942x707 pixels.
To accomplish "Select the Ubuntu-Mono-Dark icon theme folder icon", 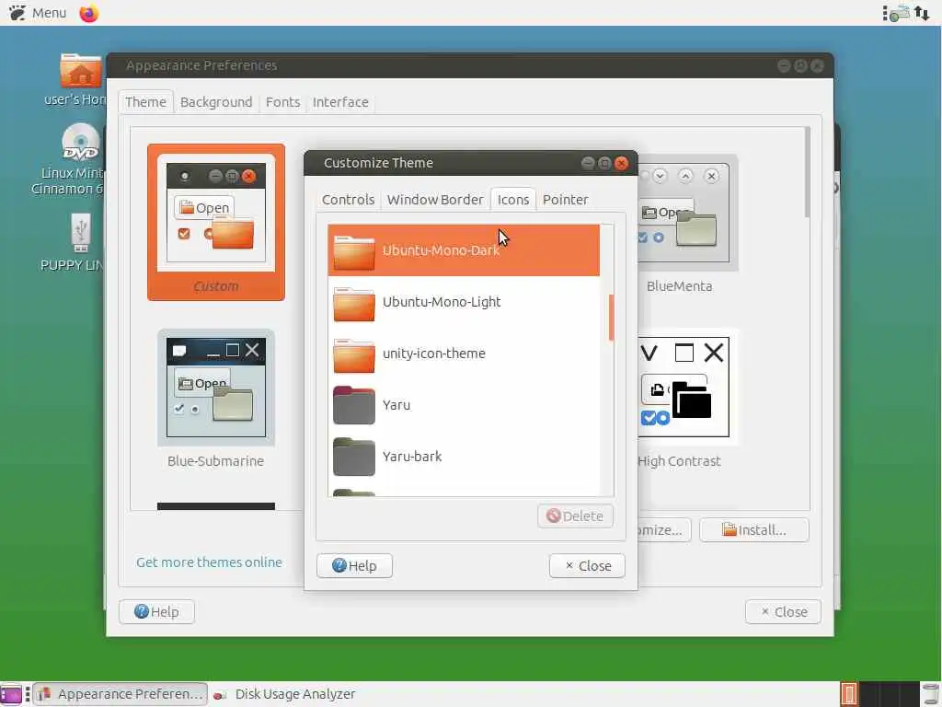I will coord(354,251).
